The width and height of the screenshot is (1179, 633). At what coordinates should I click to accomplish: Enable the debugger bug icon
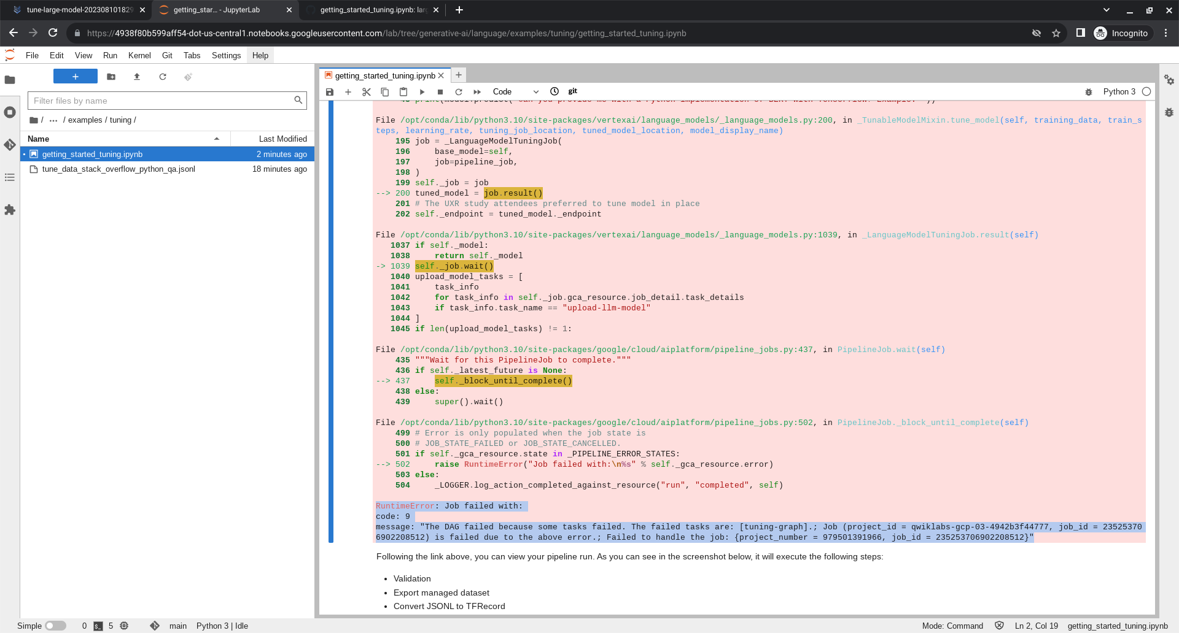coord(1089,91)
